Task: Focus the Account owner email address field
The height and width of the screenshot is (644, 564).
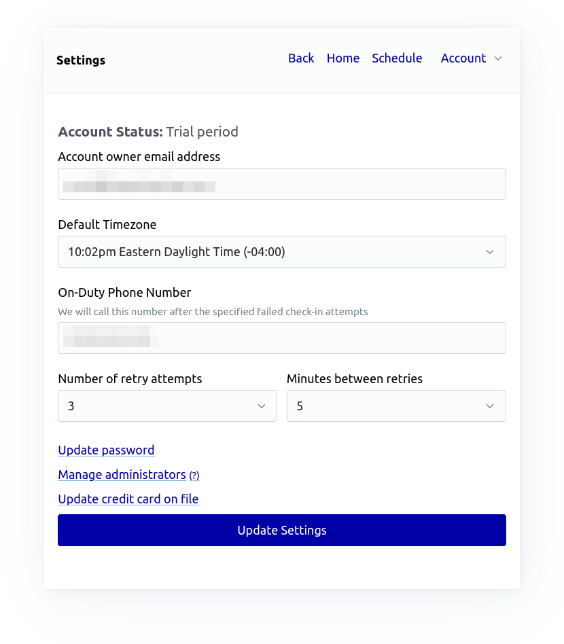Action: (x=281, y=184)
